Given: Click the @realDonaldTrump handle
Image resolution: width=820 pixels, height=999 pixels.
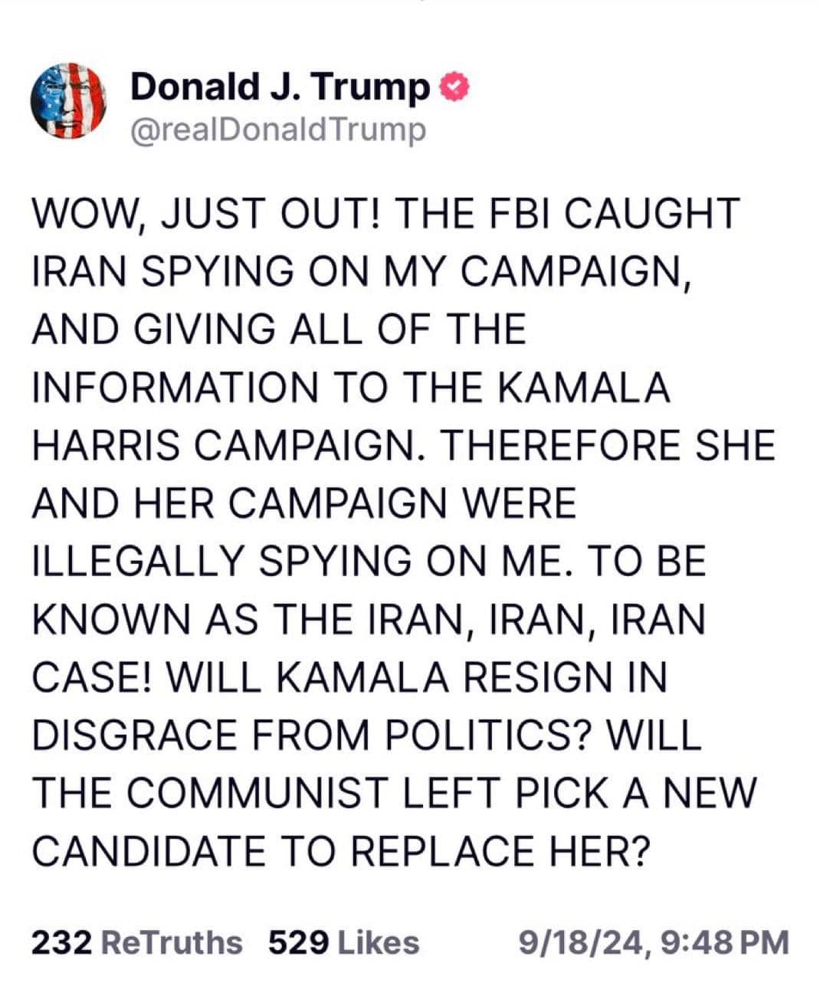Looking at the screenshot, I should (277, 129).
